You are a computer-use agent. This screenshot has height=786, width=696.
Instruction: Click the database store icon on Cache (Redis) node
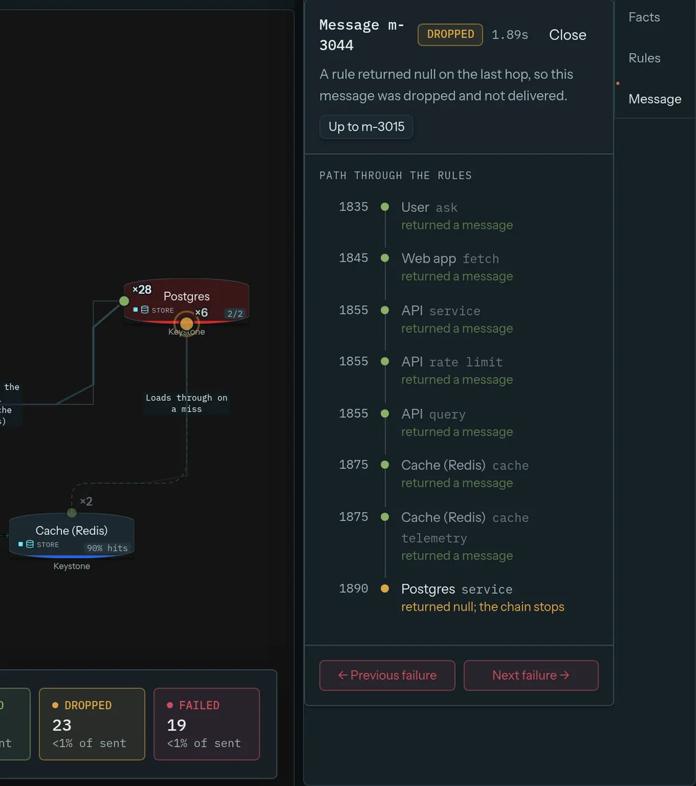coord(30,544)
